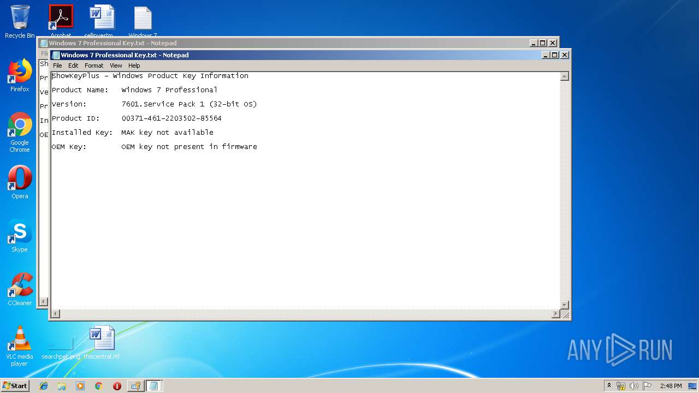Select the thiscentral.rtf document icon
The height and width of the screenshot is (393, 699).
102,343
